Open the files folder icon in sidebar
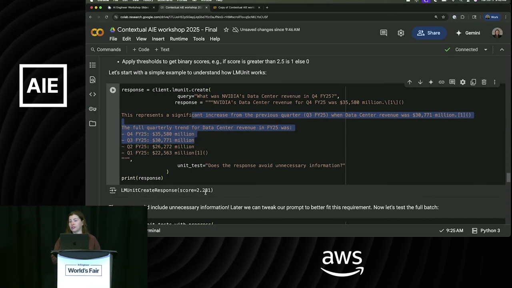Viewport: 512px width, 288px height. click(x=93, y=124)
